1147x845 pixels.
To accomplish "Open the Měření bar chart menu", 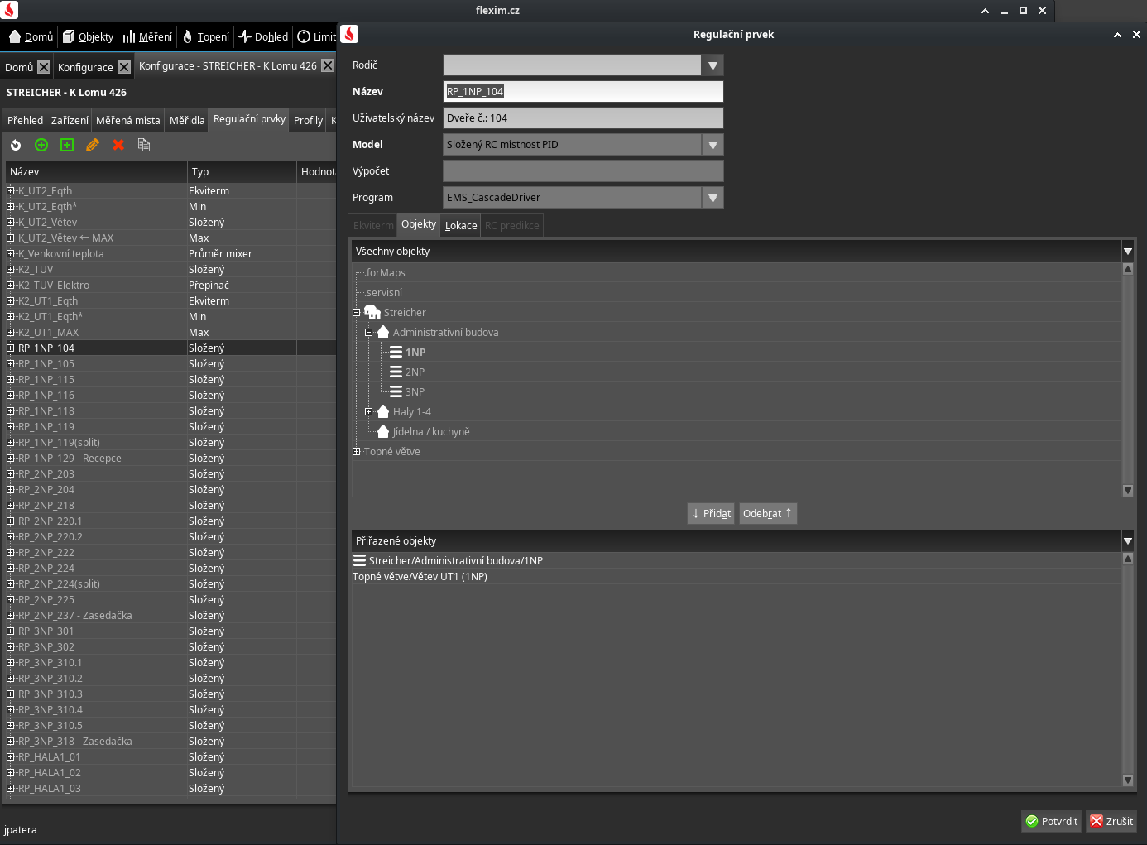I will (x=147, y=36).
